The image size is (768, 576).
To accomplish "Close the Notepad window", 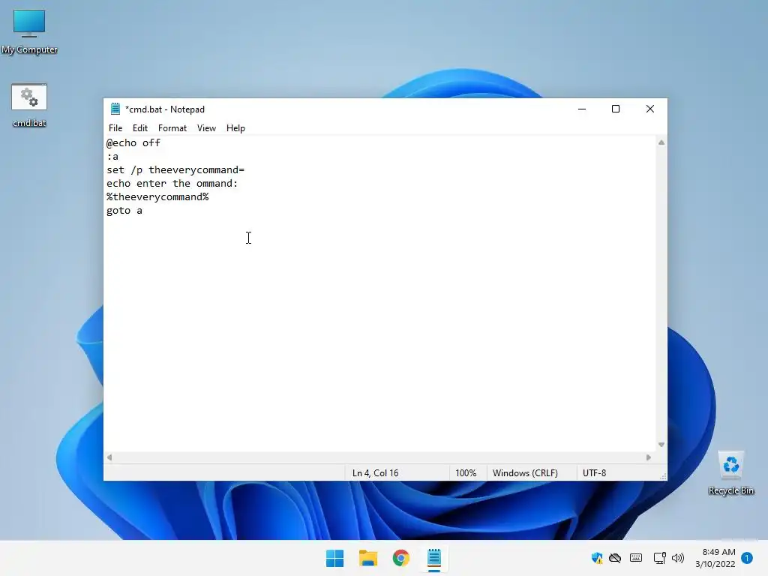I will click(x=650, y=109).
